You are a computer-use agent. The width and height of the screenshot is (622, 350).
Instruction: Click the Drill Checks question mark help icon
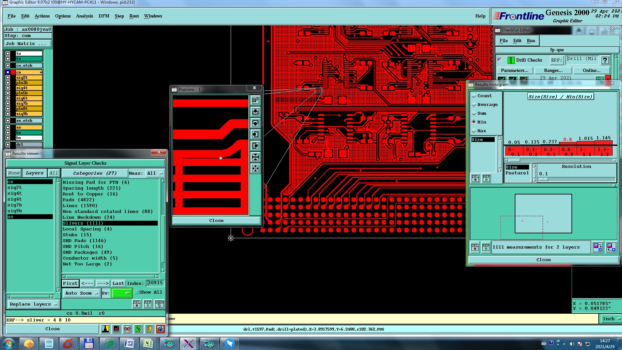coord(605,60)
